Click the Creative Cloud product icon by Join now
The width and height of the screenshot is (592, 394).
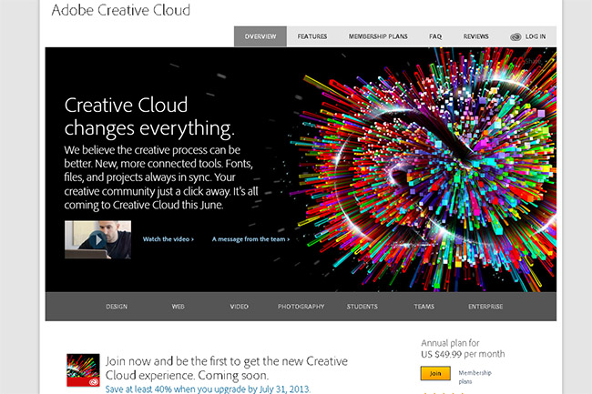pyautogui.click(x=83, y=370)
